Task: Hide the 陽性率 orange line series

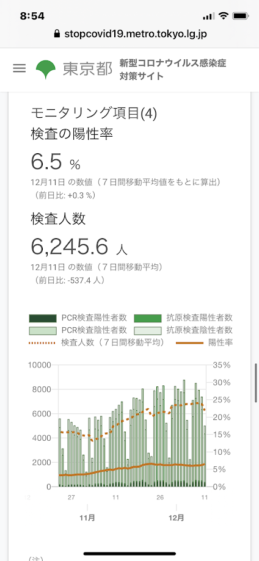Action: (205, 342)
